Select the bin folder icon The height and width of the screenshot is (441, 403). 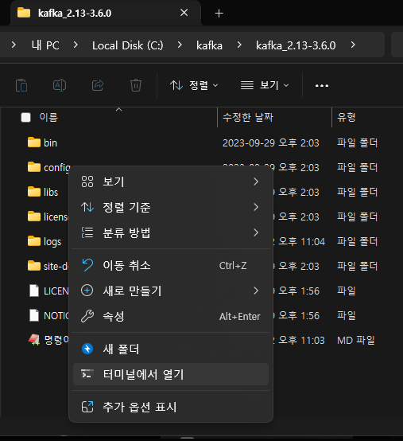pos(34,142)
